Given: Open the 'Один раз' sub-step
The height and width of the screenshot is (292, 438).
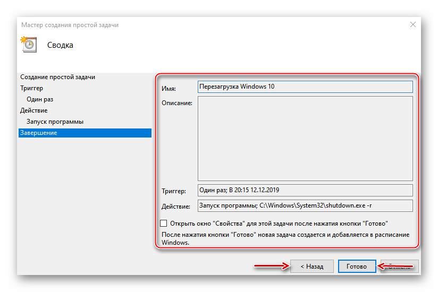Looking at the screenshot, I should coord(40,99).
